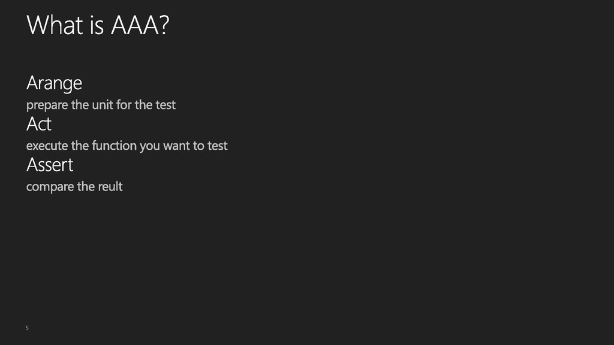Screen dimensions: 614x345
Task: Click the word 'What' in the title
Action: click(55, 25)
